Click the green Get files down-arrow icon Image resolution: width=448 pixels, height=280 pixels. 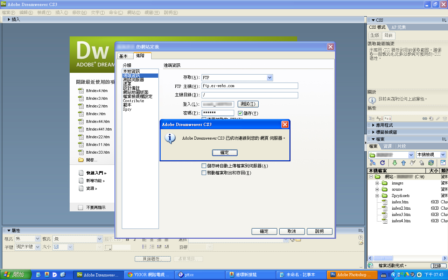pos(395,163)
